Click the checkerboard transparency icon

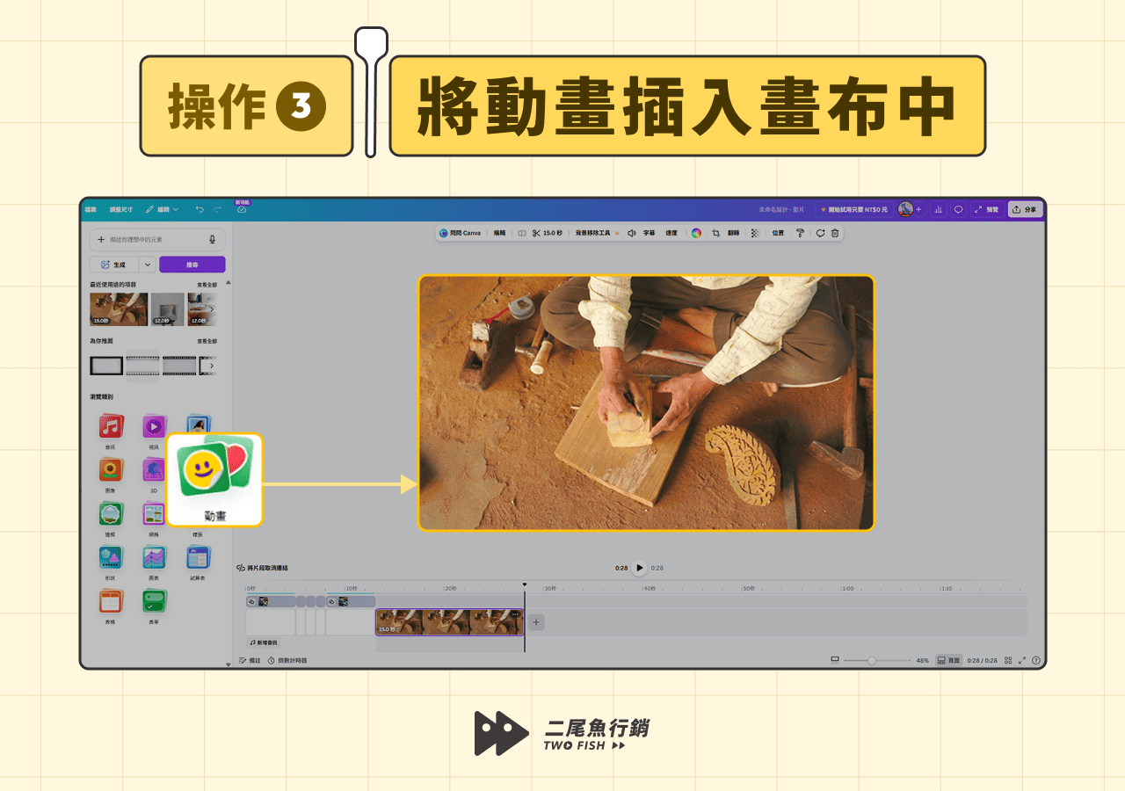point(754,233)
